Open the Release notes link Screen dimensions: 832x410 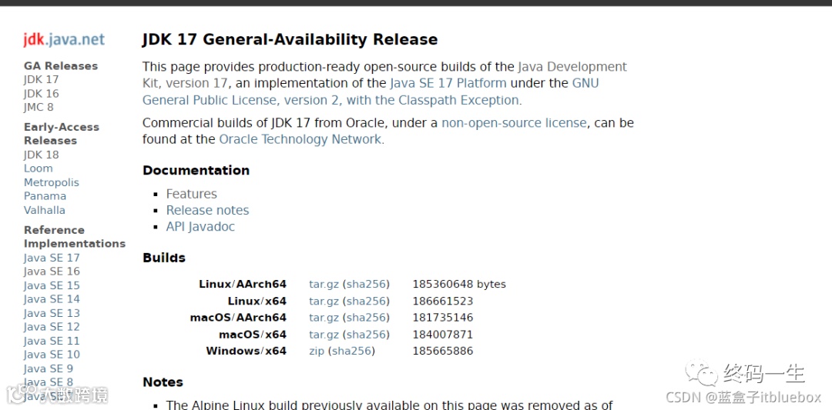click(x=207, y=210)
